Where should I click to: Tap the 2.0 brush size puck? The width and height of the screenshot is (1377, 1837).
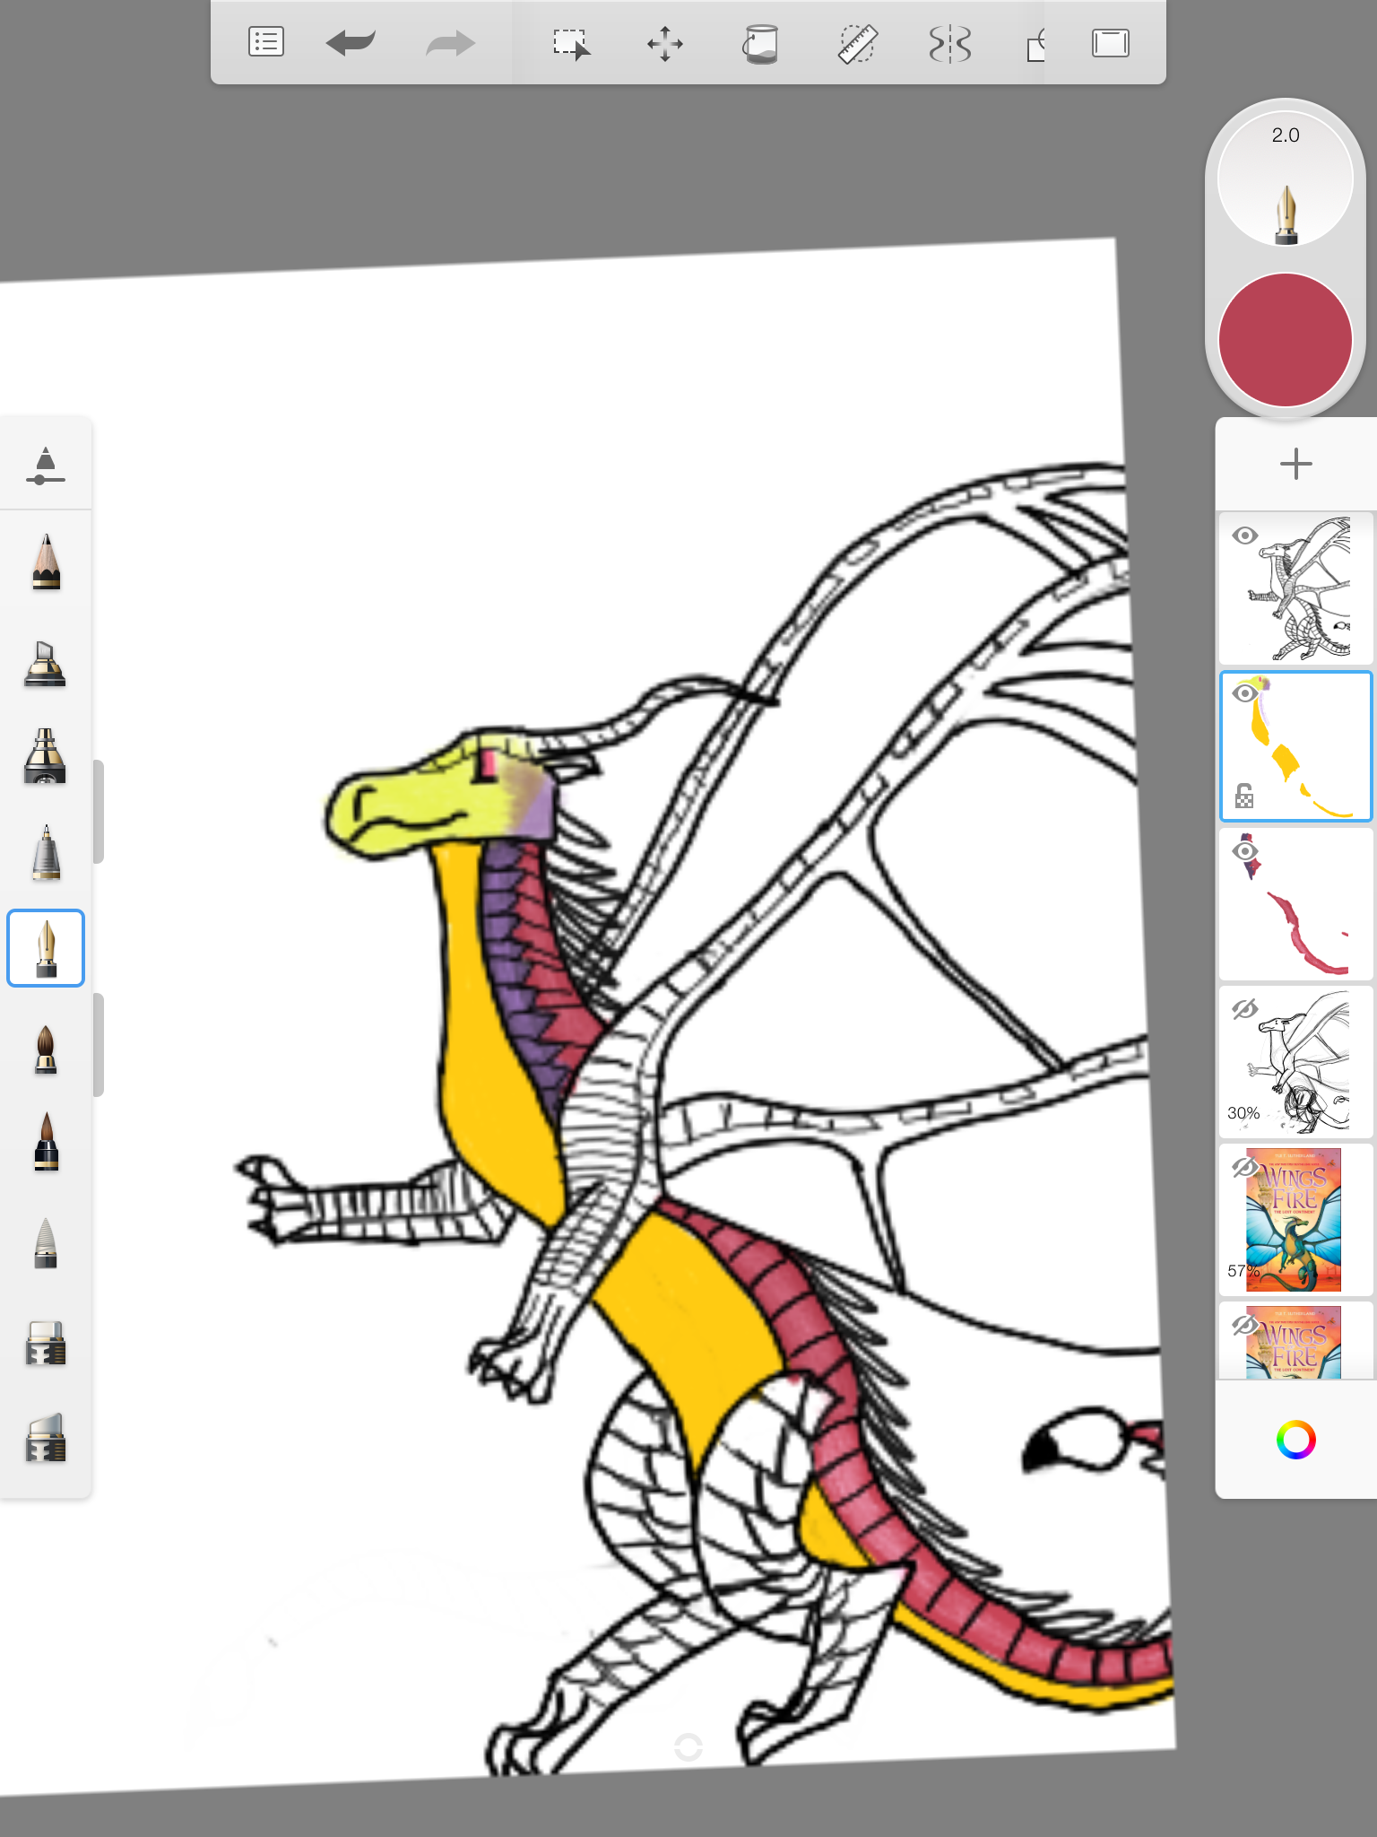pyautogui.click(x=1285, y=179)
